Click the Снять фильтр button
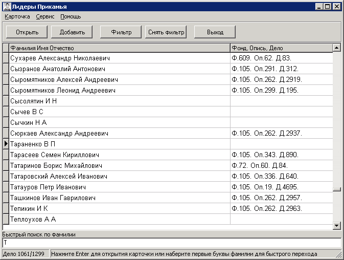The height and width of the screenshot is (260, 344). tap(166, 32)
